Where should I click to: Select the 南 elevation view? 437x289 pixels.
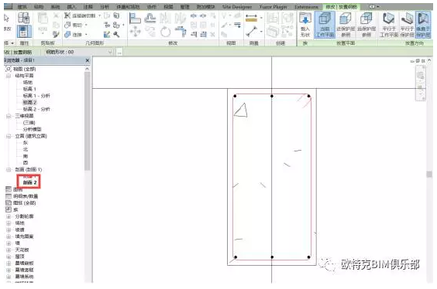click(x=26, y=156)
